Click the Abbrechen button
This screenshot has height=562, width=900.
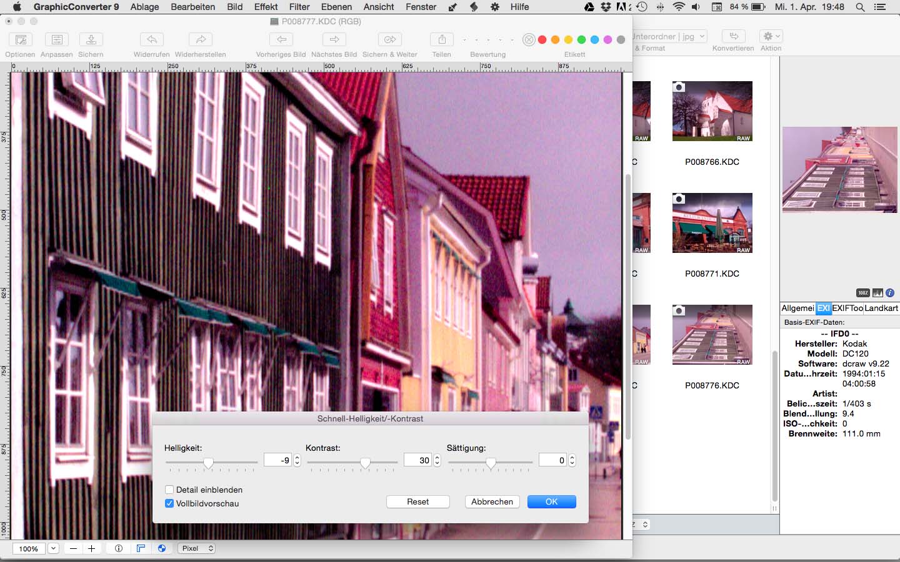pyautogui.click(x=492, y=501)
